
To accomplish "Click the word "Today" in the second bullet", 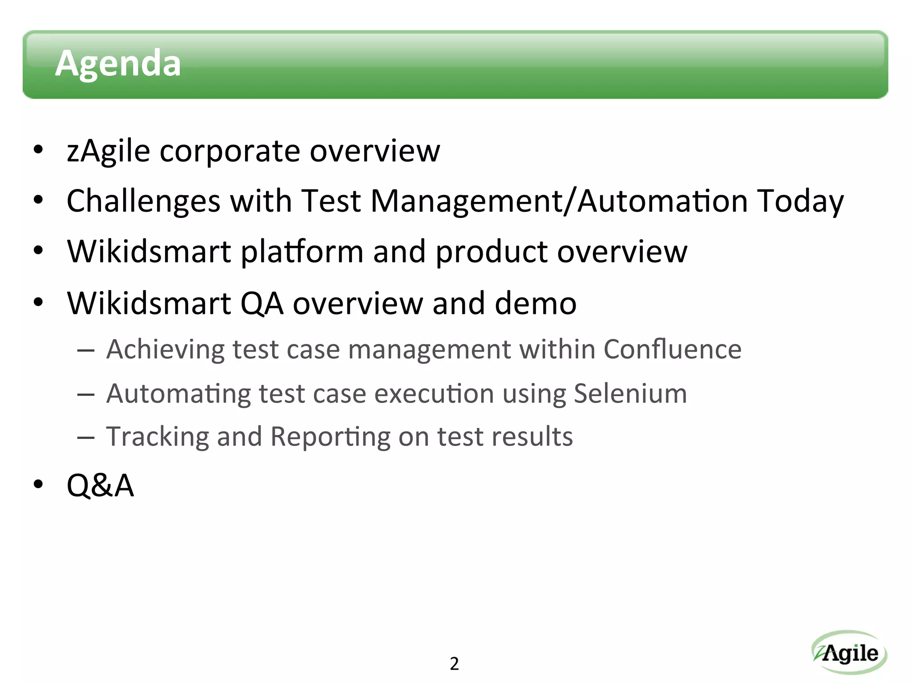I will coord(800,201).
